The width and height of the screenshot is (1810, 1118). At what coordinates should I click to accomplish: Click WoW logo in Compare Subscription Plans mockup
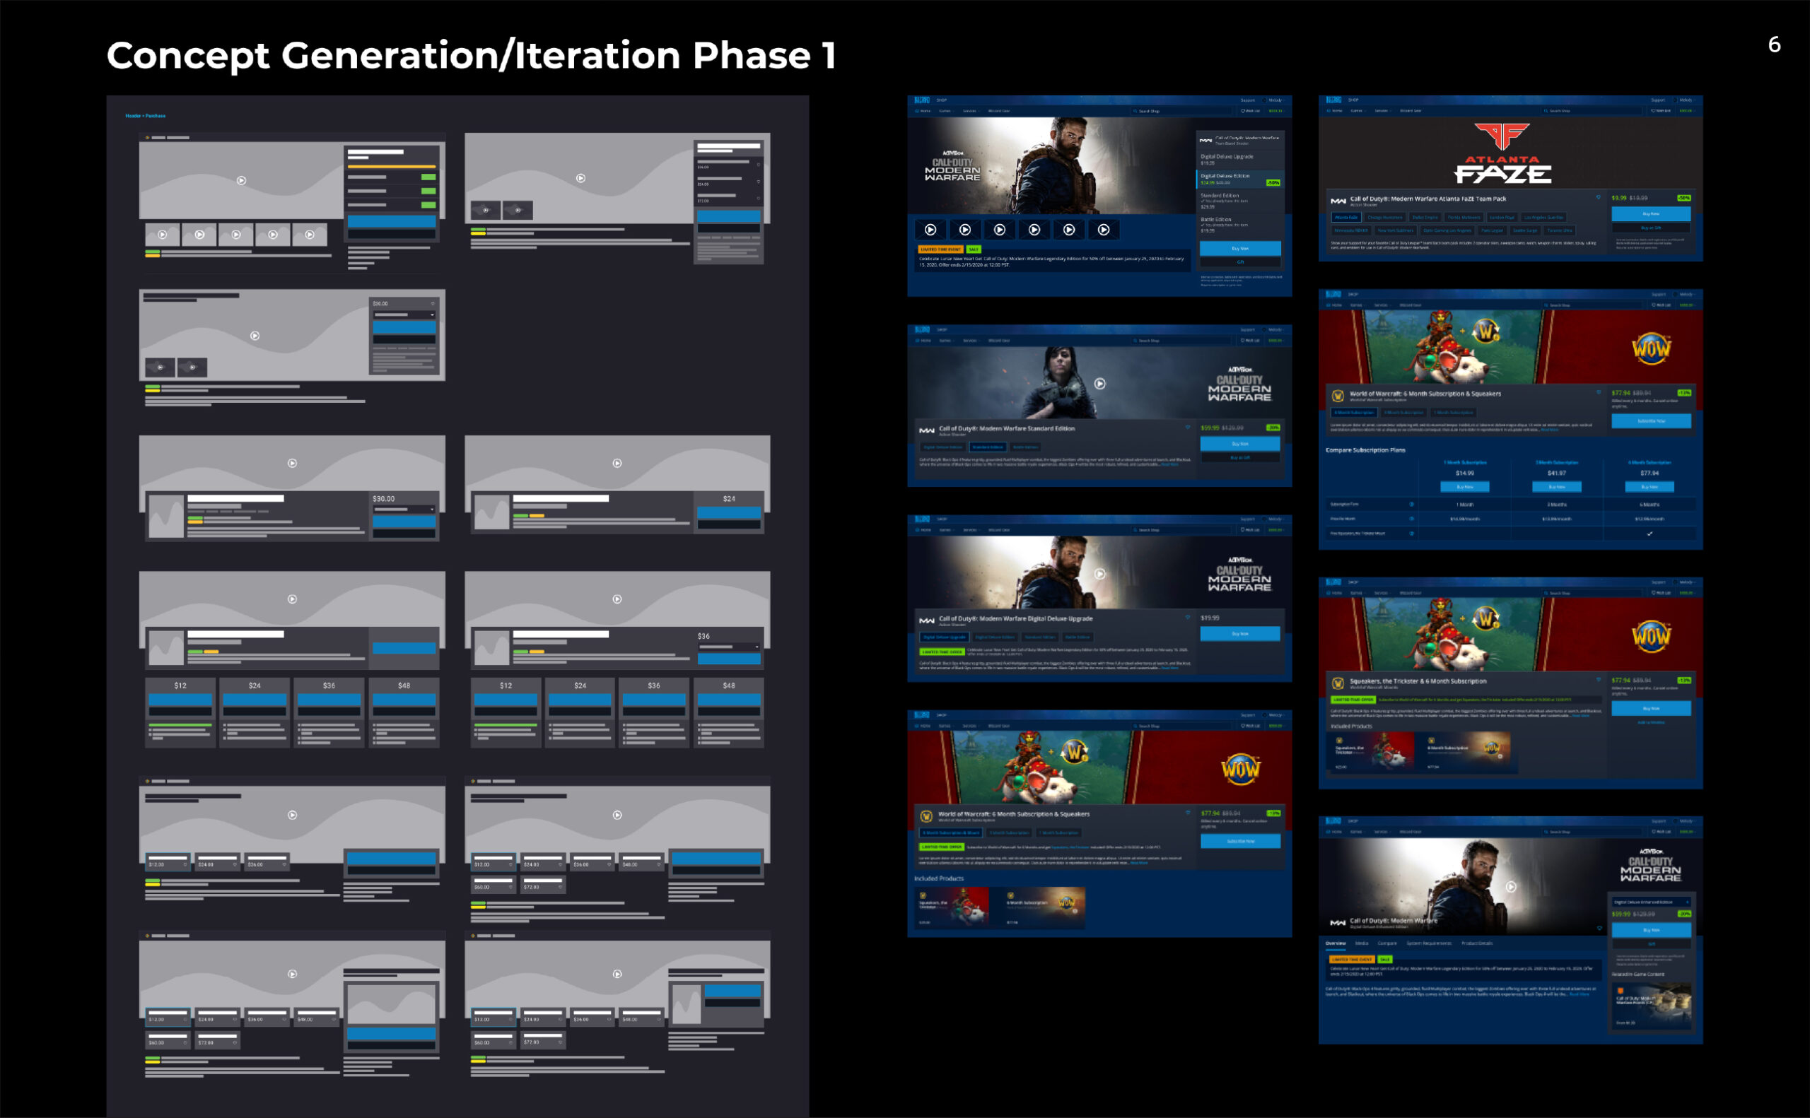[x=1652, y=348]
